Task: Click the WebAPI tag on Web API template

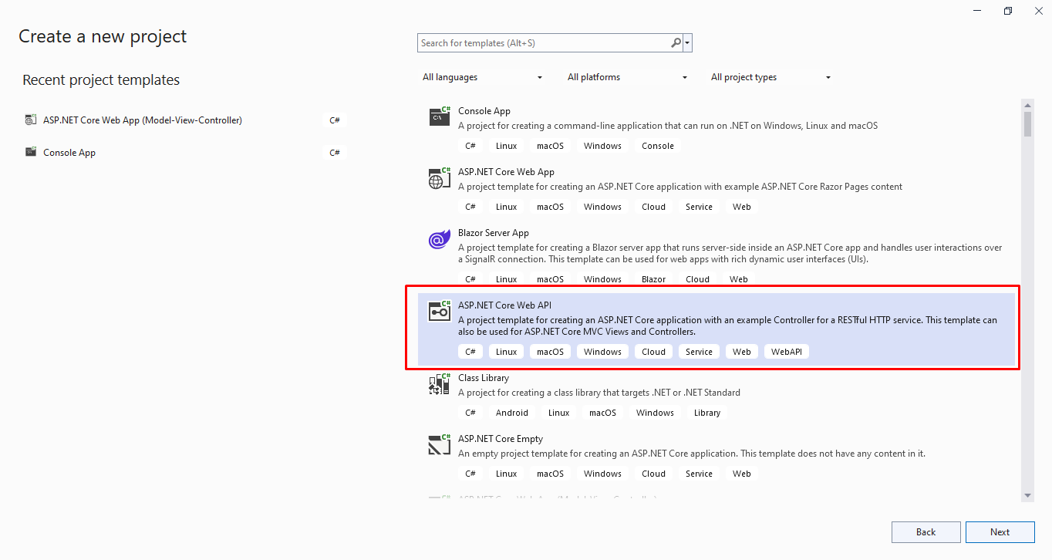Action: 787,352
